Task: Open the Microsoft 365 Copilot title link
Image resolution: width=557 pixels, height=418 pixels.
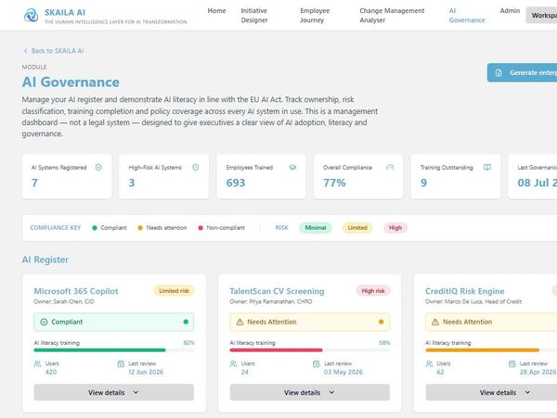Action: point(76,291)
